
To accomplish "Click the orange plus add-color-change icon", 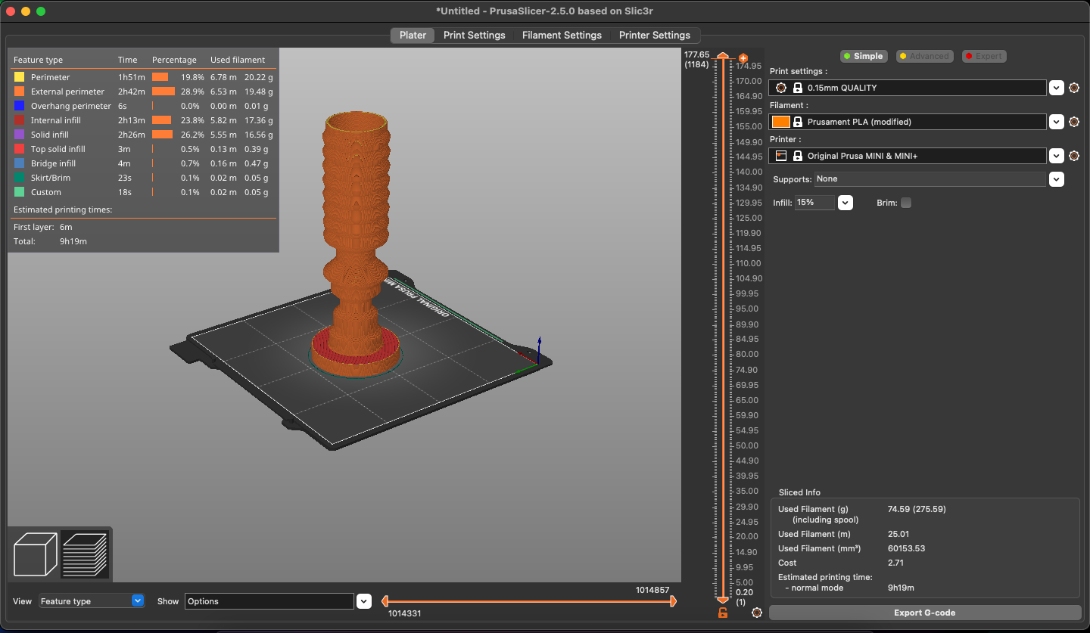I will [743, 58].
